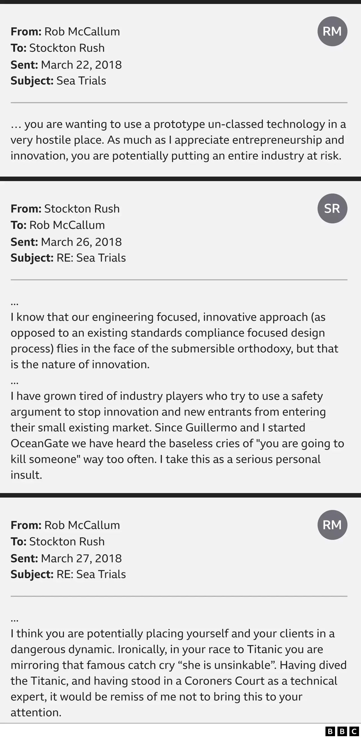
Task: Click recipient Stockton Rush in the third email
Action: tap(67, 542)
